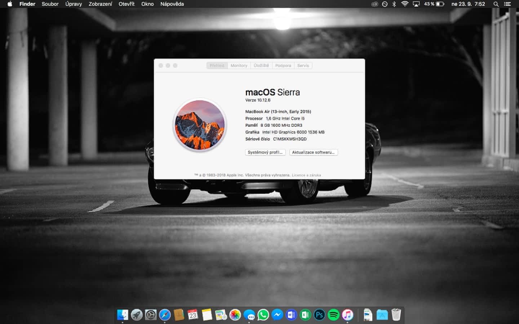This screenshot has height=324, width=519.
Task: Open the documents stack in the dock
Action: tap(368, 315)
